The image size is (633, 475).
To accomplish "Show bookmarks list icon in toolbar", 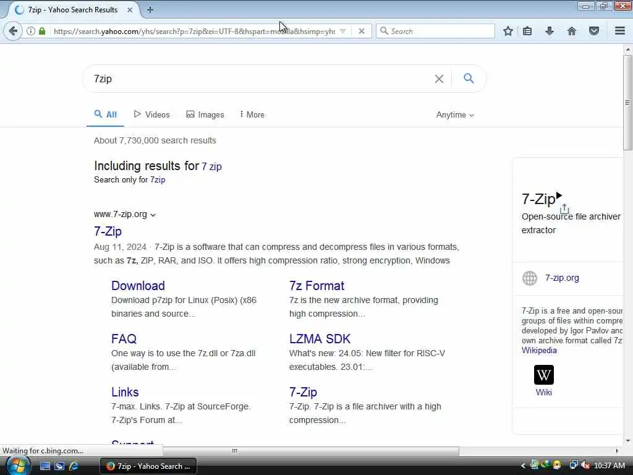I will (527, 31).
